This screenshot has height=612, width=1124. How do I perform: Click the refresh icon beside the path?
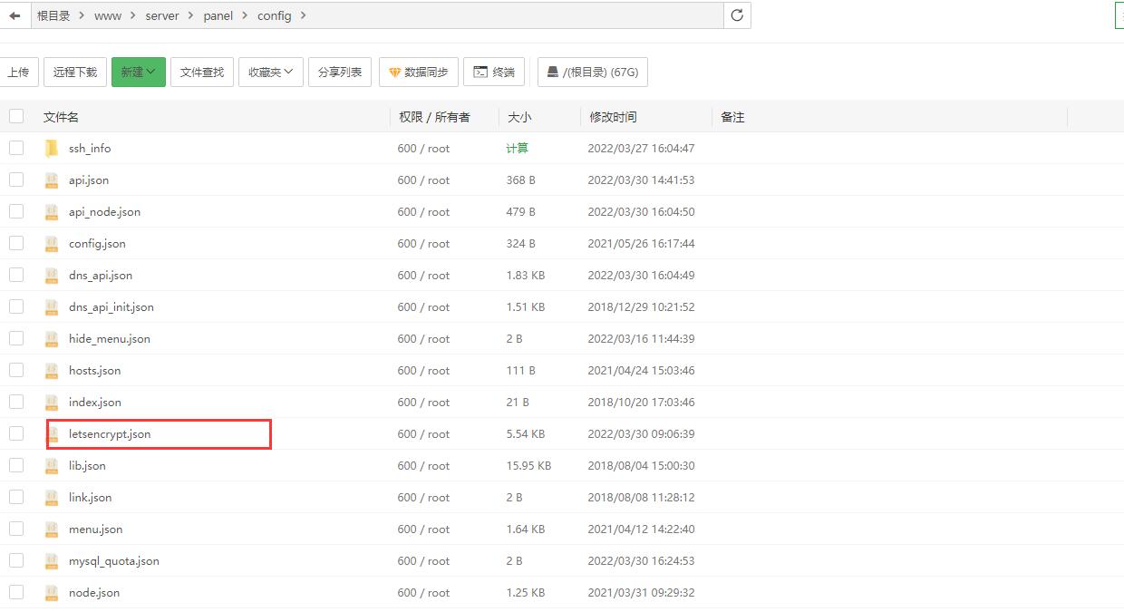pos(737,15)
